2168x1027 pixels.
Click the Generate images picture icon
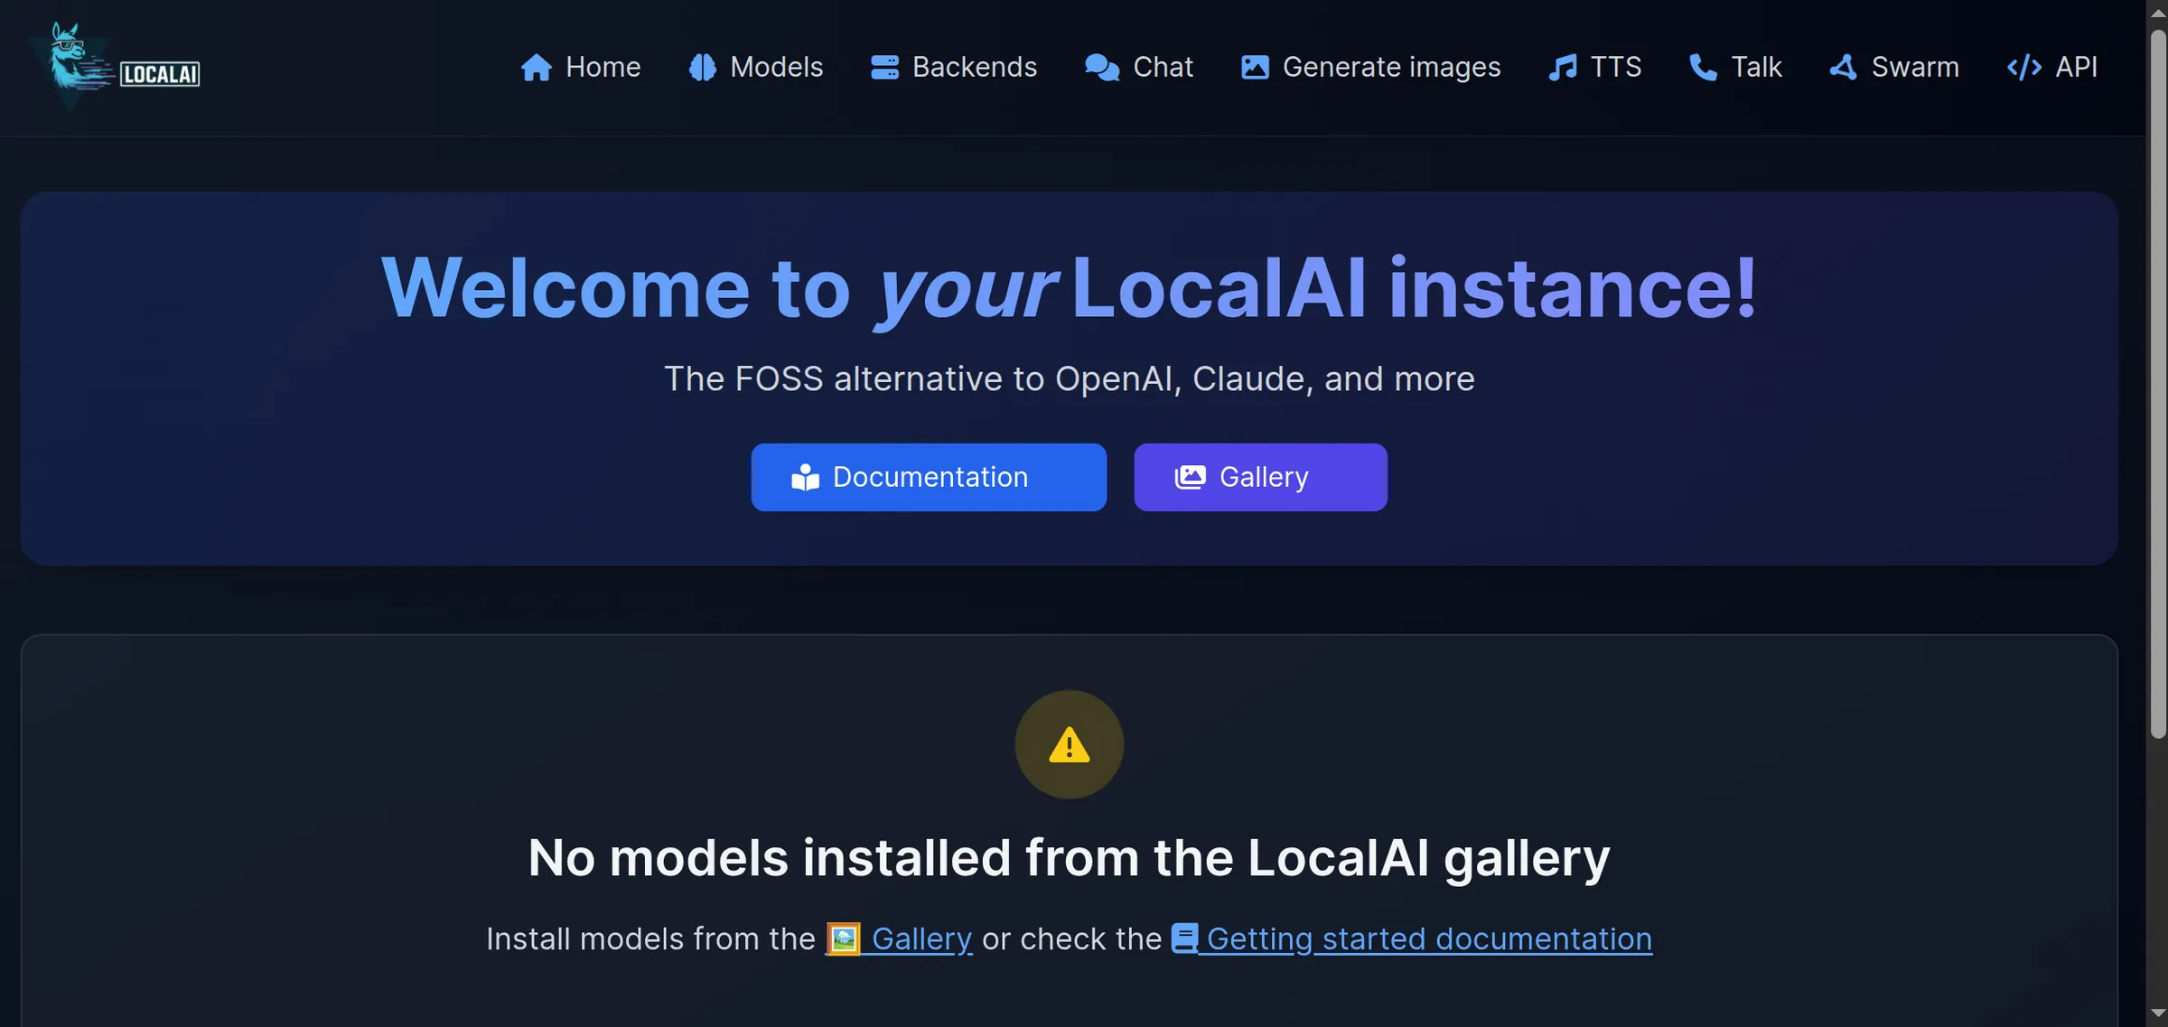(x=1254, y=67)
